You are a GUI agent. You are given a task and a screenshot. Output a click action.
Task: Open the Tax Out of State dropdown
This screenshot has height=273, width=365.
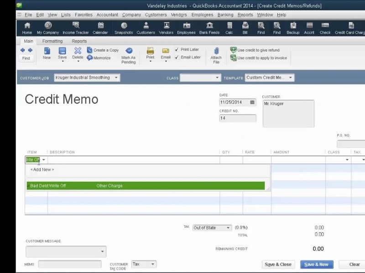tap(228, 228)
